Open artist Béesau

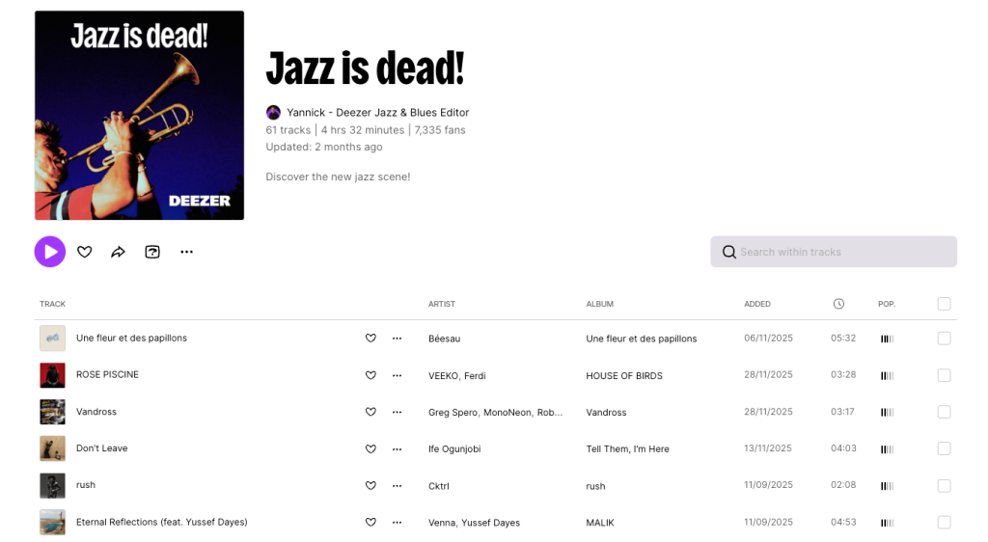point(444,339)
